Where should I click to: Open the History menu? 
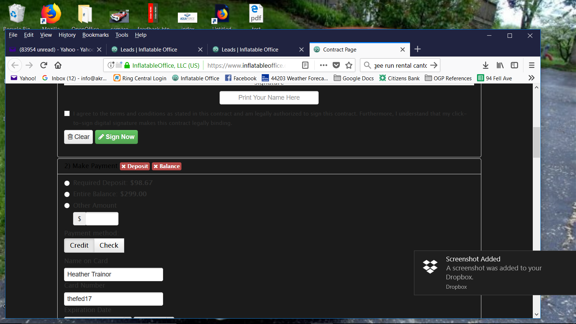coord(67,35)
